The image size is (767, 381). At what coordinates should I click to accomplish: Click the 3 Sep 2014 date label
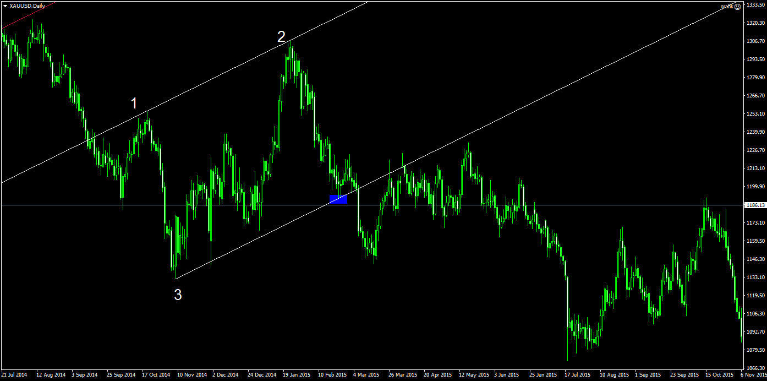[85, 375]
